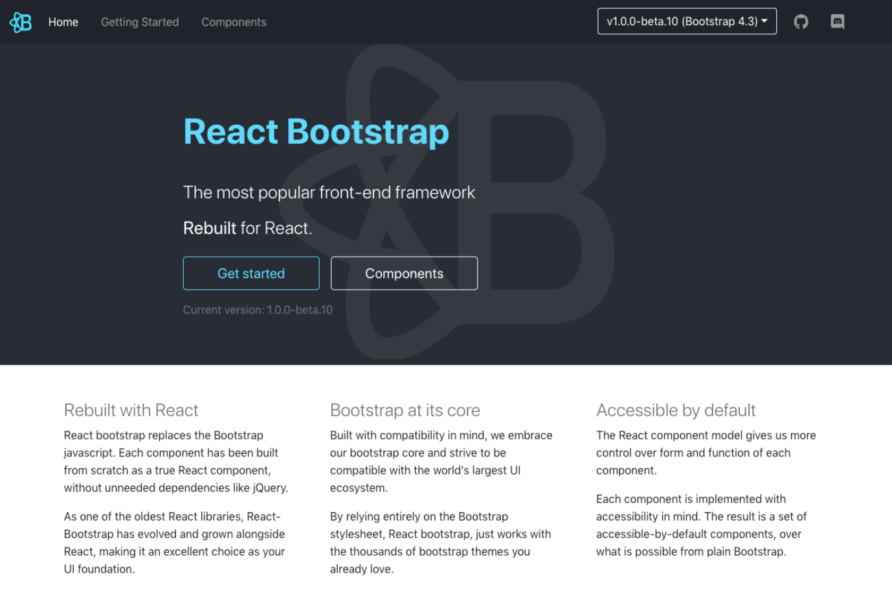The height and width of the screenshot is (611, 892).
Task: Click the React Bootstrap logo icon
Action: point(21,22)
